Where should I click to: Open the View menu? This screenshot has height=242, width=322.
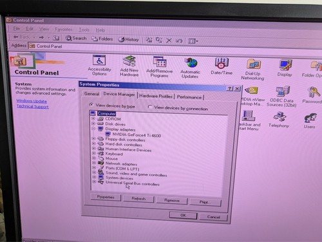click(x=44, y=29)
